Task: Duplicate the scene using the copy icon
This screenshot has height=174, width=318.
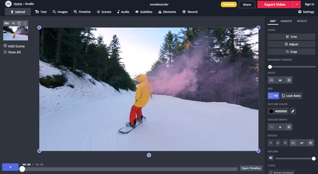Action: pos(19,23)
